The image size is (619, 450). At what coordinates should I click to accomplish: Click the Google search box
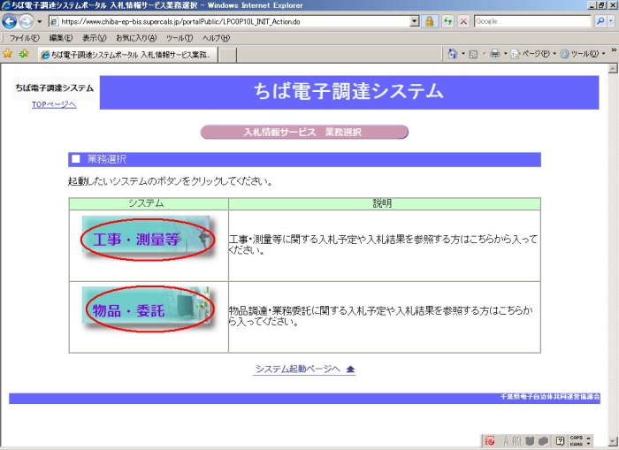coord(532,21)
